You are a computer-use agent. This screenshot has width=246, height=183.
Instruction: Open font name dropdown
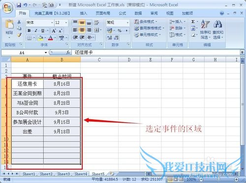pyautogui.click(x=52, y=23)
